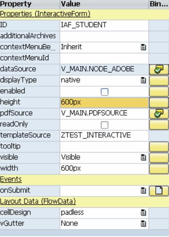169x237 pixels.
Task: Open onSubmit action dropdown list
Action: point(143,191)
